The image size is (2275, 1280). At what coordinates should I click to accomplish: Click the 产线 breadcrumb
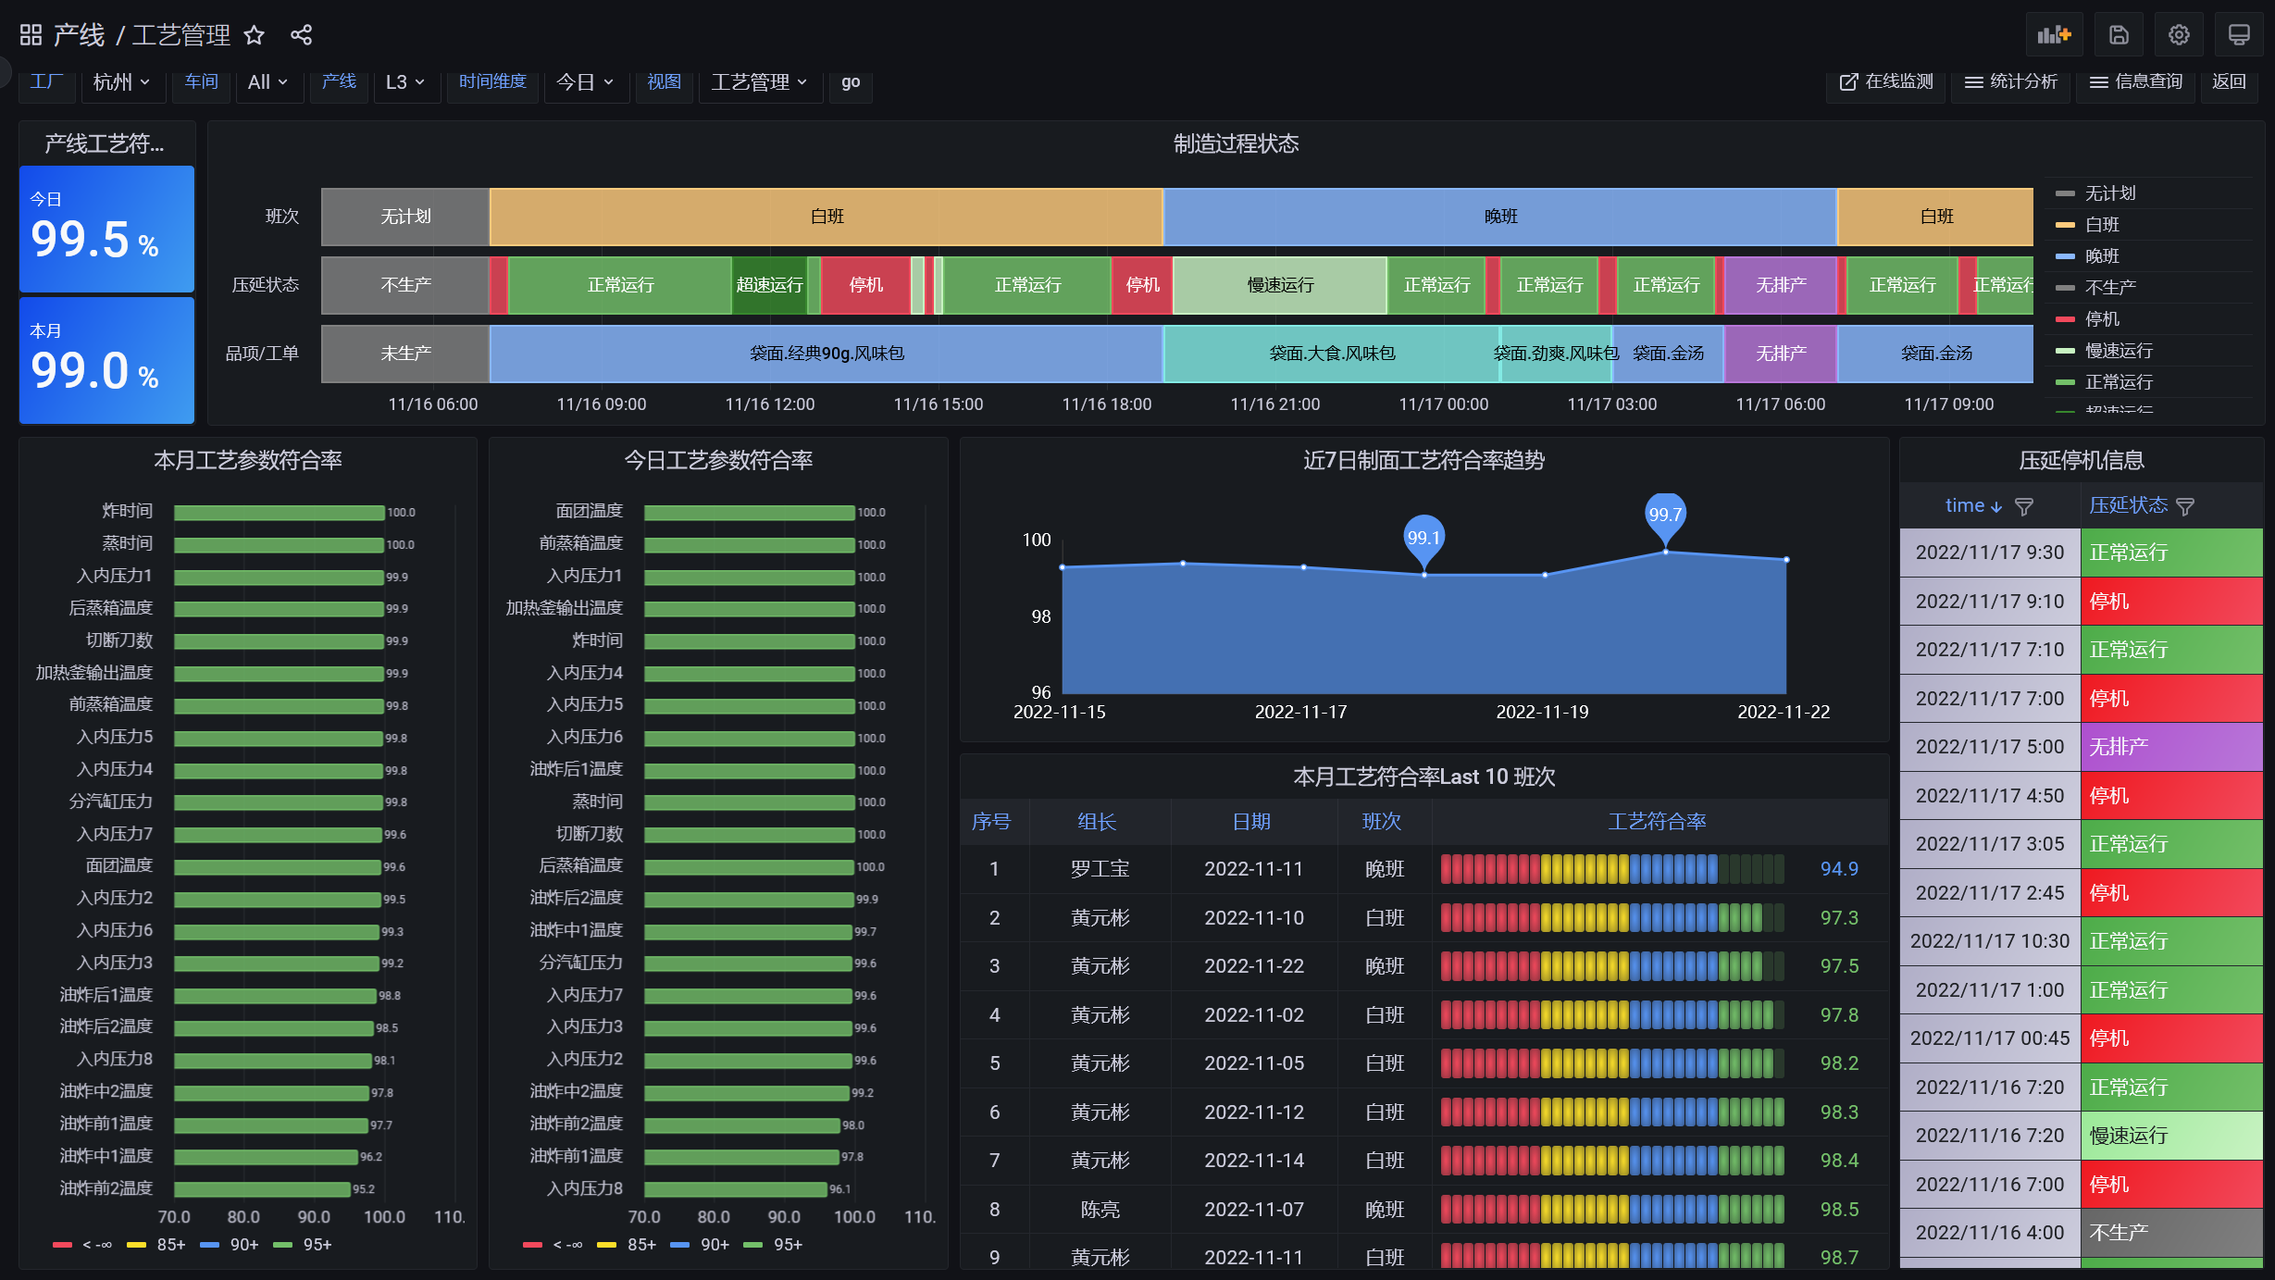pos(79,35)
